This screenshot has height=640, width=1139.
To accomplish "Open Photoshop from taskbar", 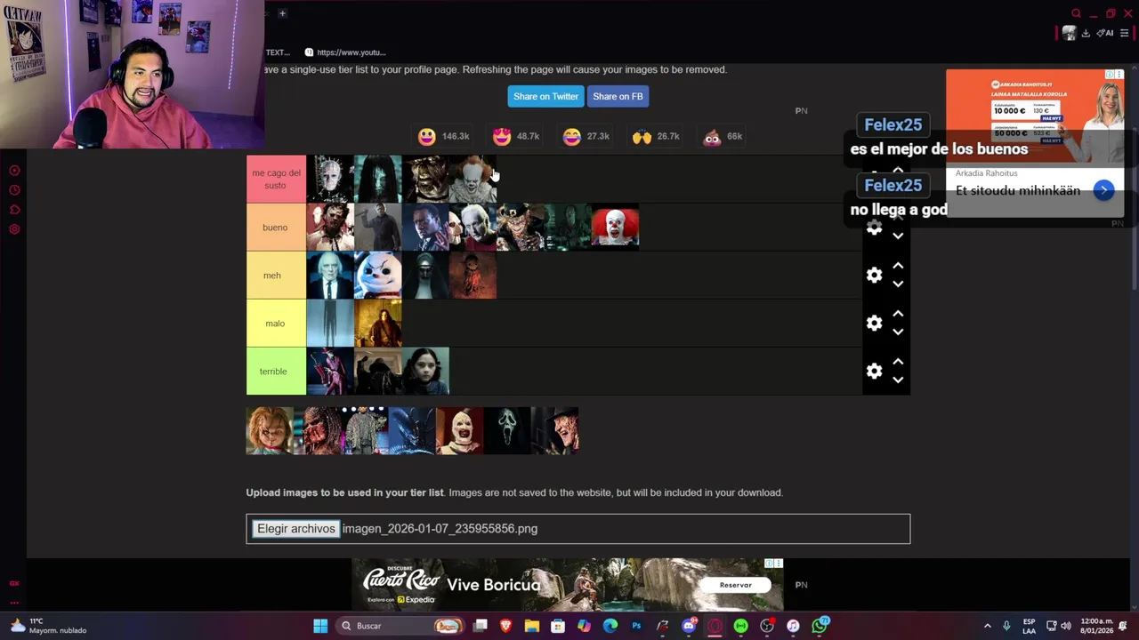I will (x=636, y=626).
